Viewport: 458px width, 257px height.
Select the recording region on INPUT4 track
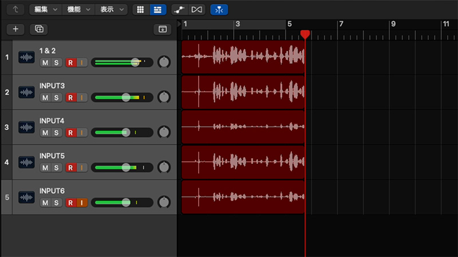(x=243, y=127)
